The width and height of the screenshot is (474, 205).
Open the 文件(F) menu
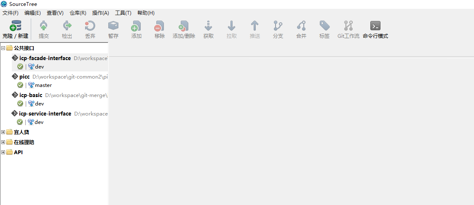(11, 13)
